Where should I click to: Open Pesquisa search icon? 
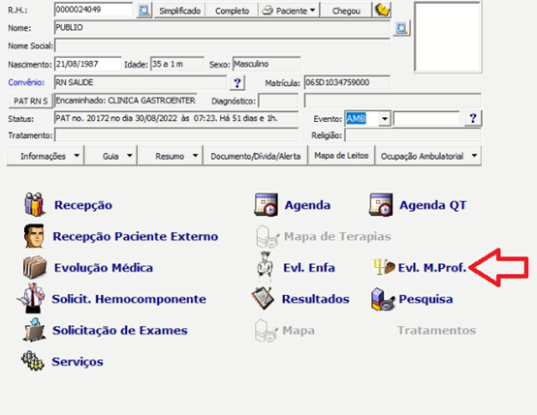pyautogui.click(x=383, y=299)
